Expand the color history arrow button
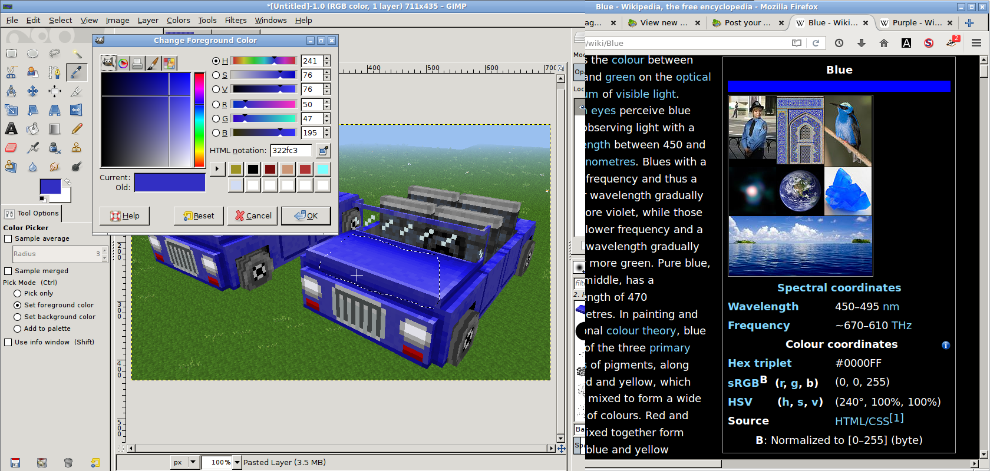 [x=217, y=169]
